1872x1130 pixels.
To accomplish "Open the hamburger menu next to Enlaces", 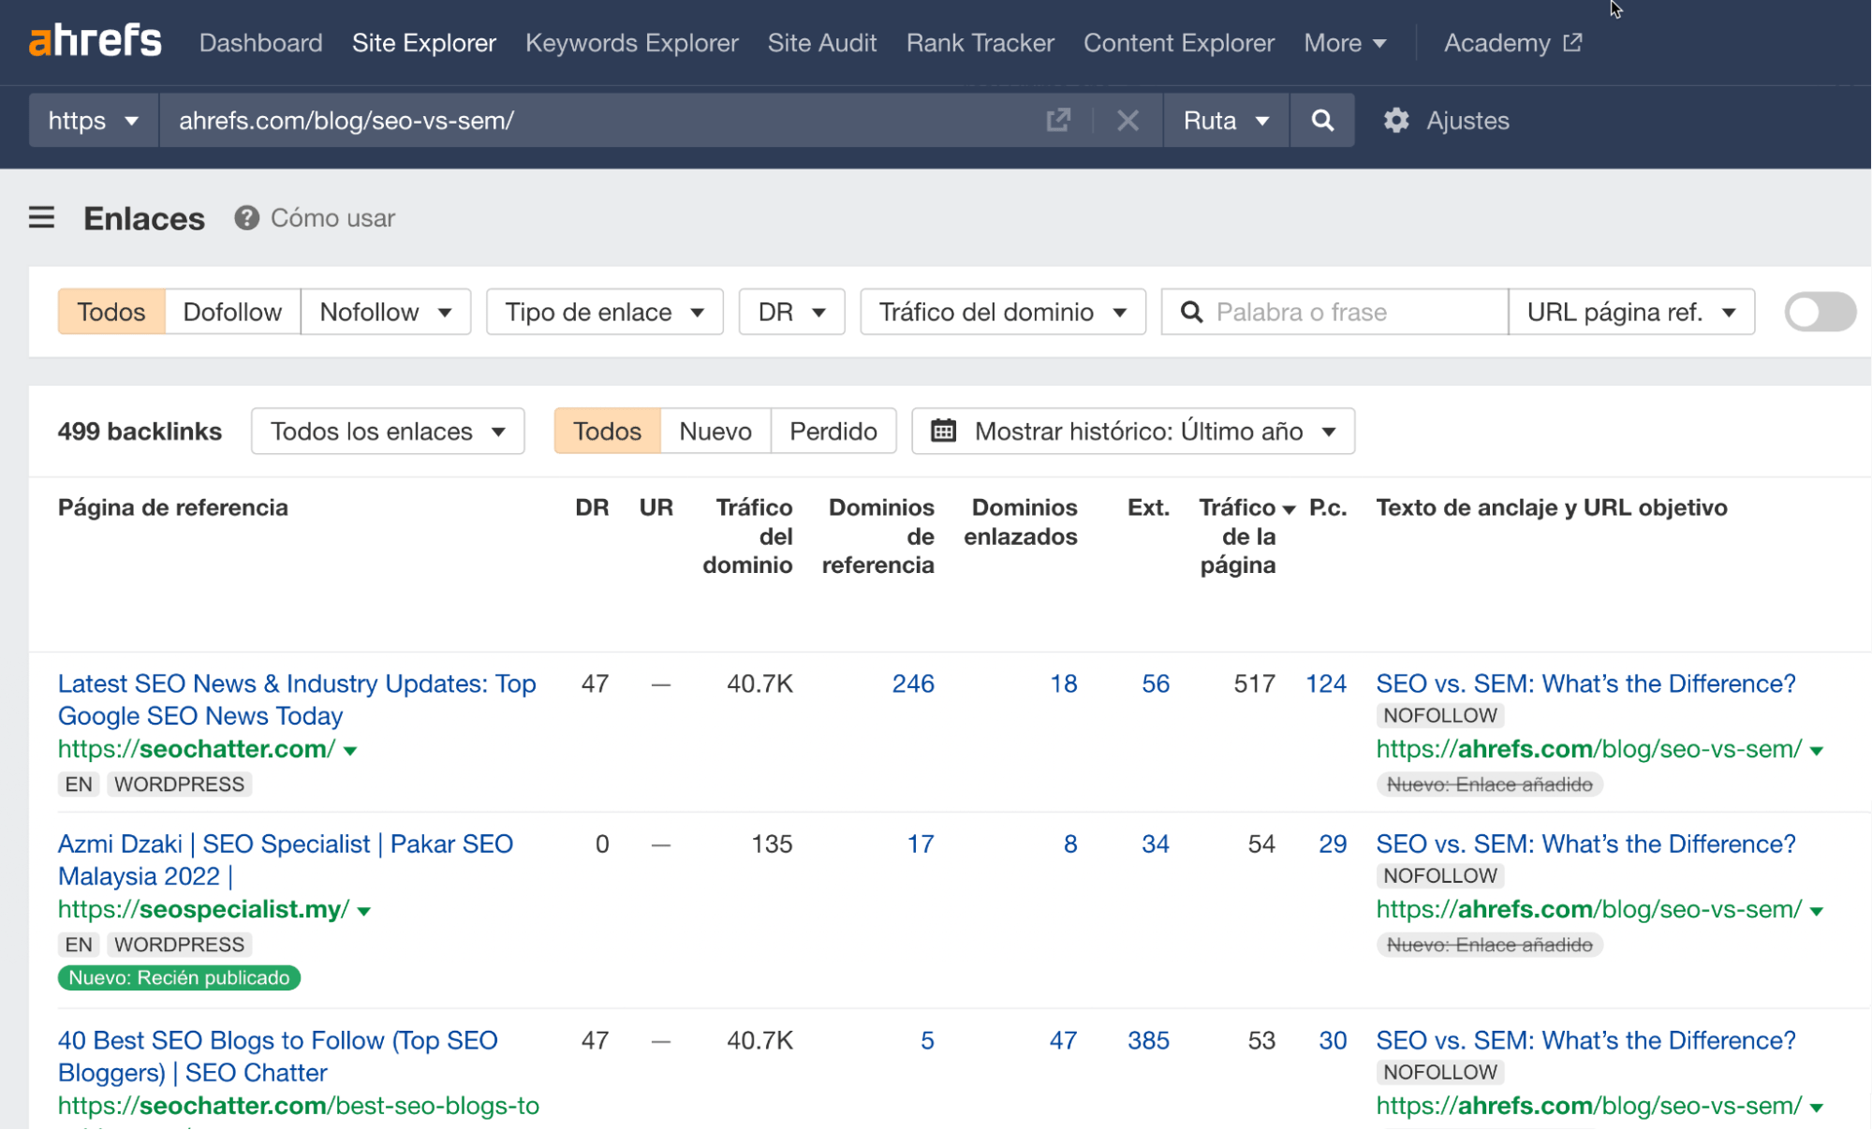I will (x=41, y=217).
